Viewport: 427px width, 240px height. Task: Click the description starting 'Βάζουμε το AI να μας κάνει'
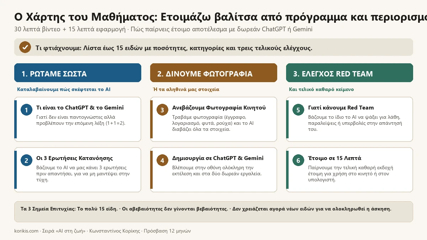point(83,174)
